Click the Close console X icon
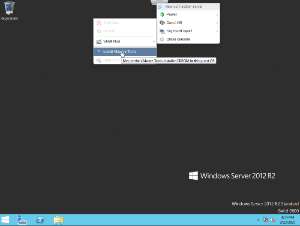Viewport: 300px width, 226px height. tap(162, 39)
